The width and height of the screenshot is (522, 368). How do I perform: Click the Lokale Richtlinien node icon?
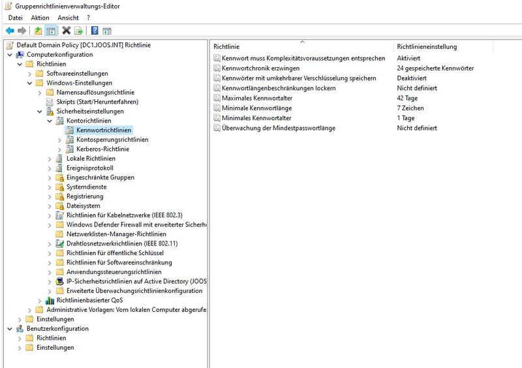pyautogui.click(x=59, y=159)
